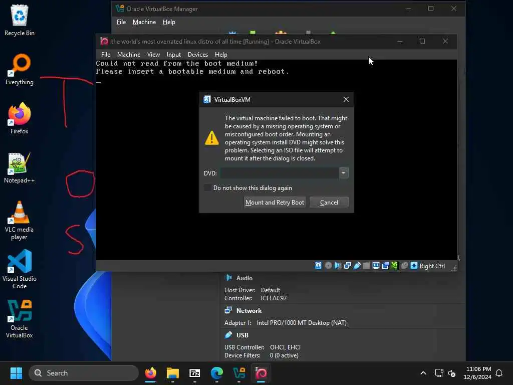
Task: Click the green virtualization features indicator
Action: [x=395, y=266]
